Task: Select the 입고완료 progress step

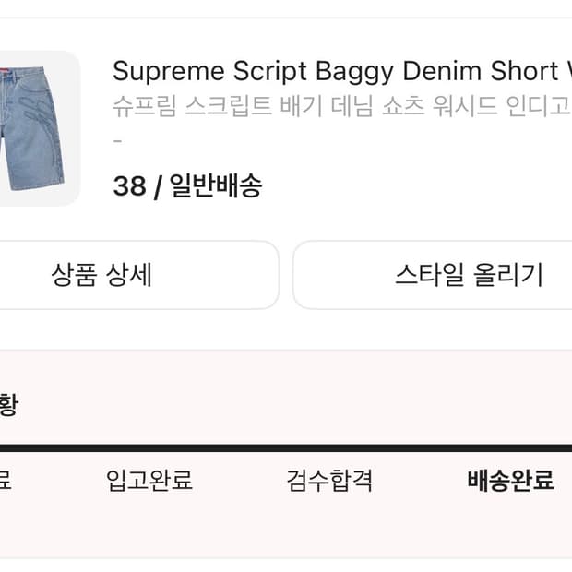Action: [x=149, y=480]
